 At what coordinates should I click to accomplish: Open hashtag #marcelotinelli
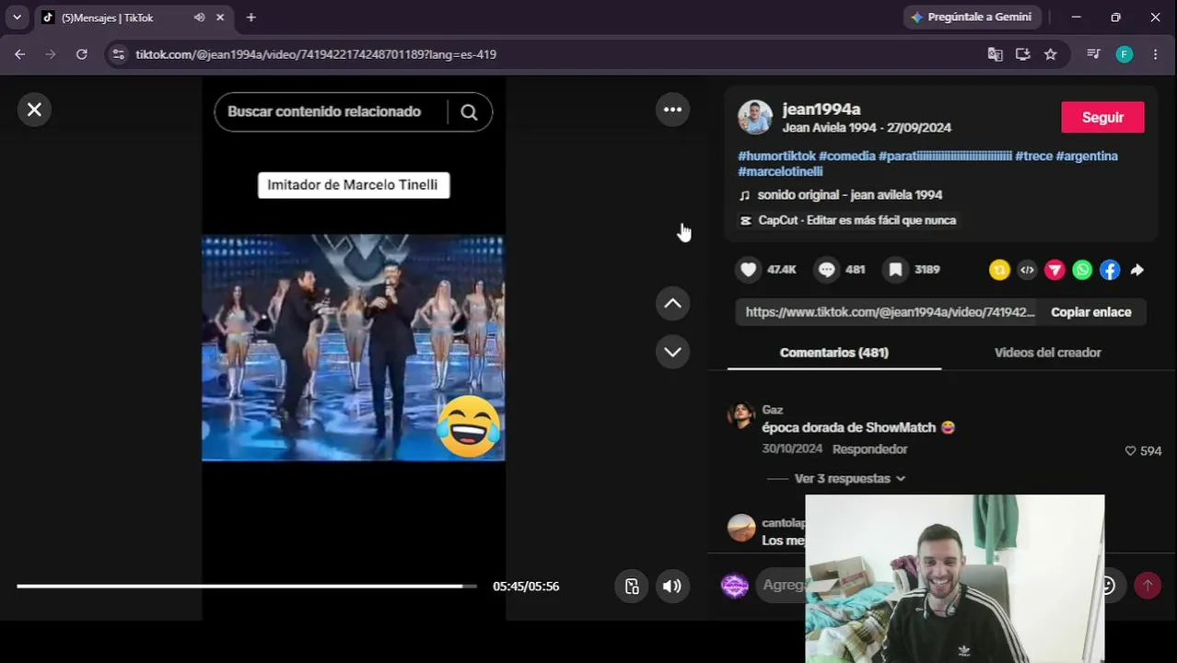[x=780, y=172]
